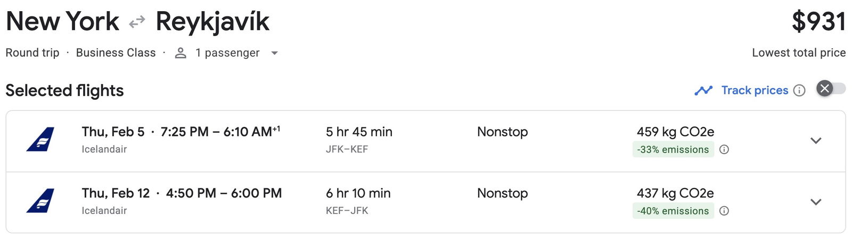Show info for -33% emissions

tap(724, 150)
